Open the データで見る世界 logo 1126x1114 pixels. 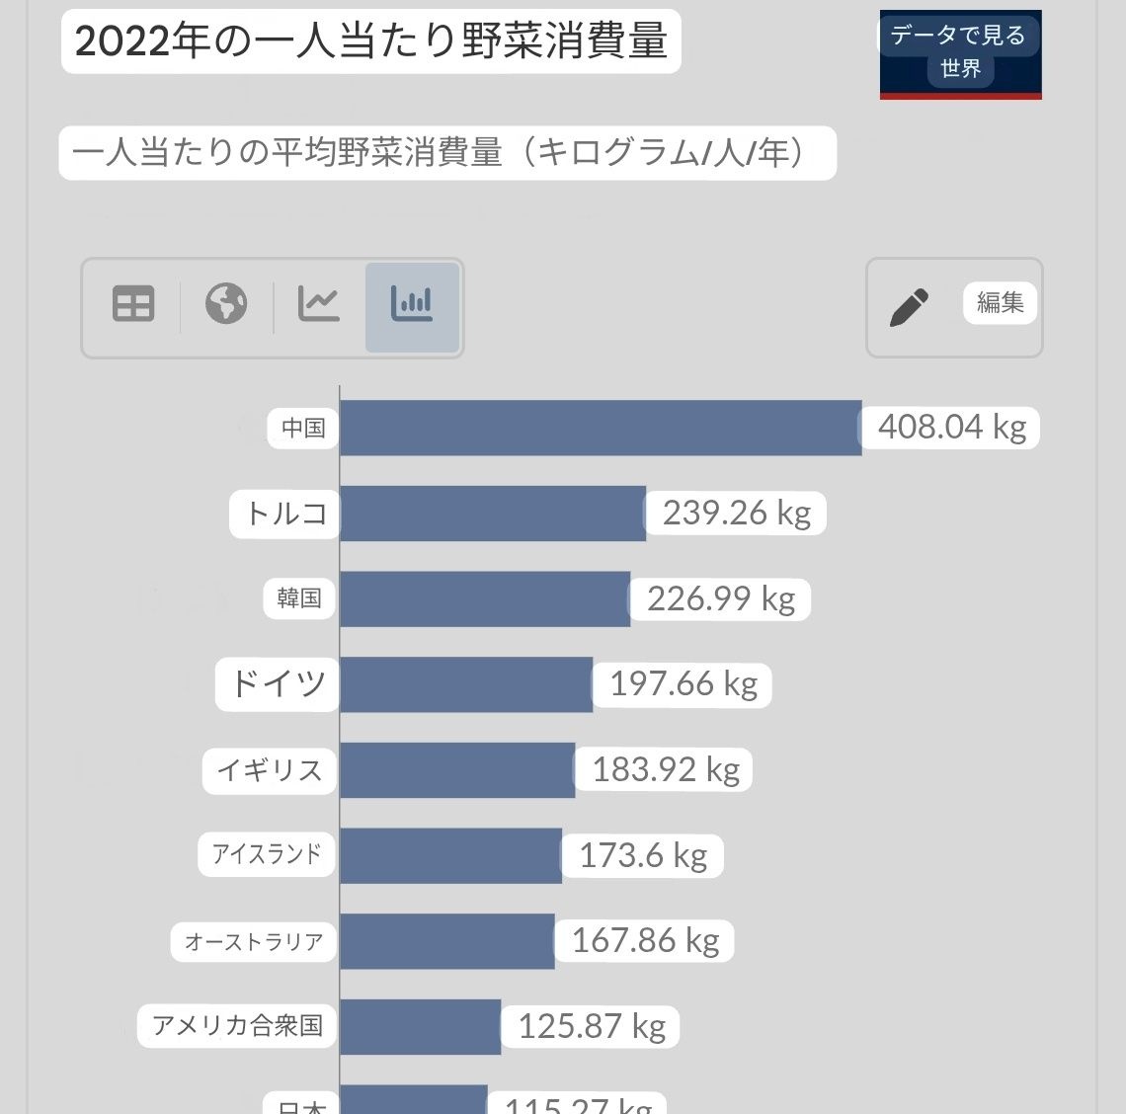coord(960,54)
